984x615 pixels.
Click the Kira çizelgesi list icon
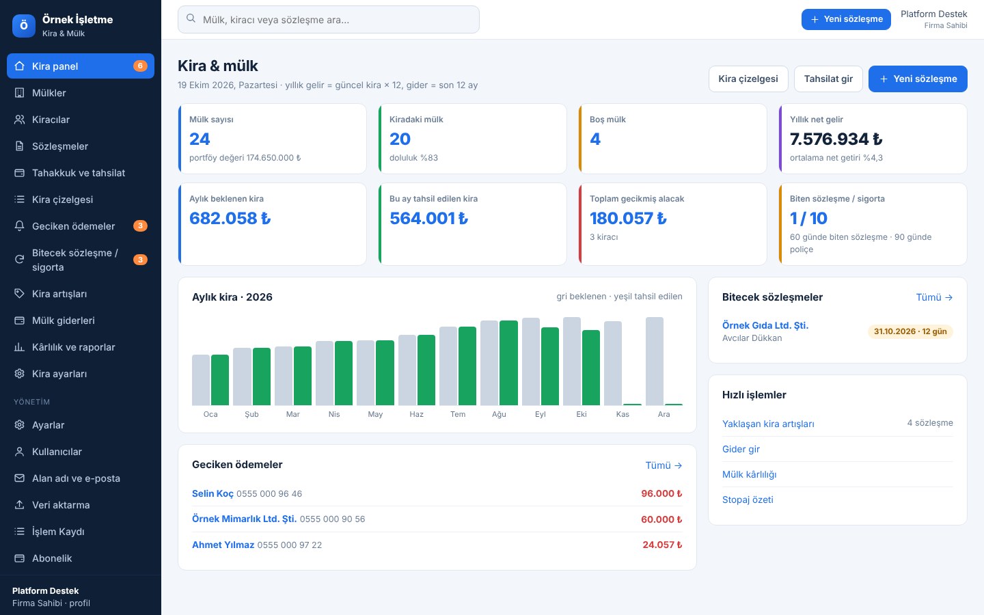pos(19,200)
